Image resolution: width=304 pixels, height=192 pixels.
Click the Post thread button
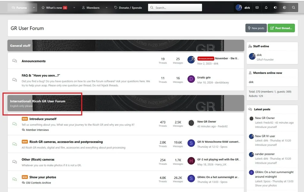(x=281, y=28)
